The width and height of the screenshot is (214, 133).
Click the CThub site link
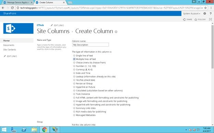[x=40, y=25]
